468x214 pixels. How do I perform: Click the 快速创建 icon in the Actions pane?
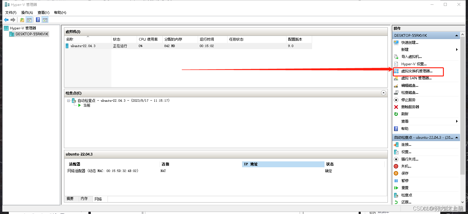click(396, 43)
